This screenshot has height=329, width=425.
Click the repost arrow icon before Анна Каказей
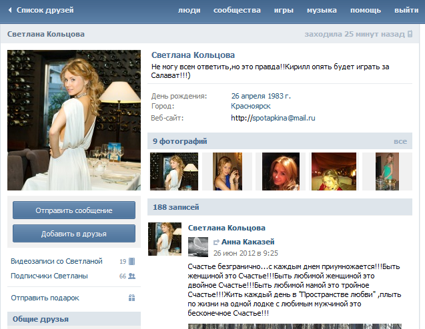tap(216, 242)
